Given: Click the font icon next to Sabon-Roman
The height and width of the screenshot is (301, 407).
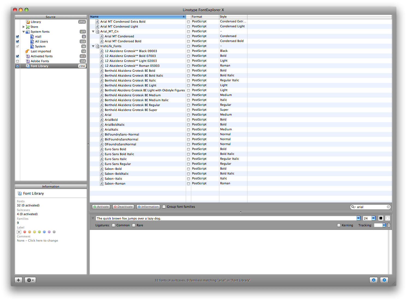Looking at the screenshot, I should point(102,183).
